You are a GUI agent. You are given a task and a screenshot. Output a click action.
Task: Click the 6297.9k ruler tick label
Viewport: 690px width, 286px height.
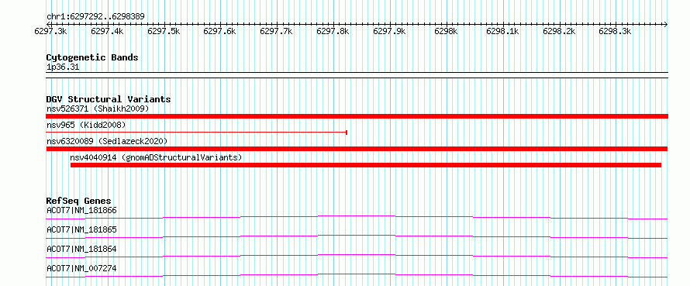tap(389, 31)
